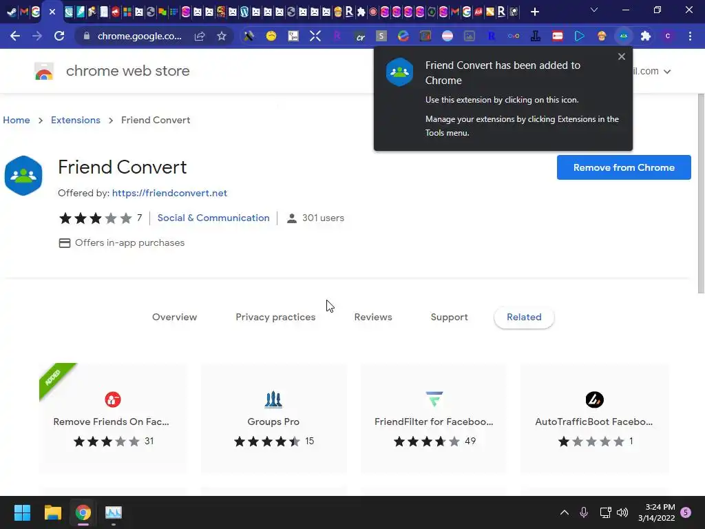Click the page vertical scrollbar

coord(700,194)
